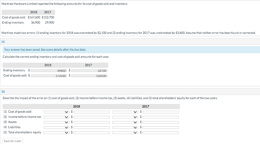
Task: Open 2018 Total shareholders' equity dropdown
Action: coord(56,133)
